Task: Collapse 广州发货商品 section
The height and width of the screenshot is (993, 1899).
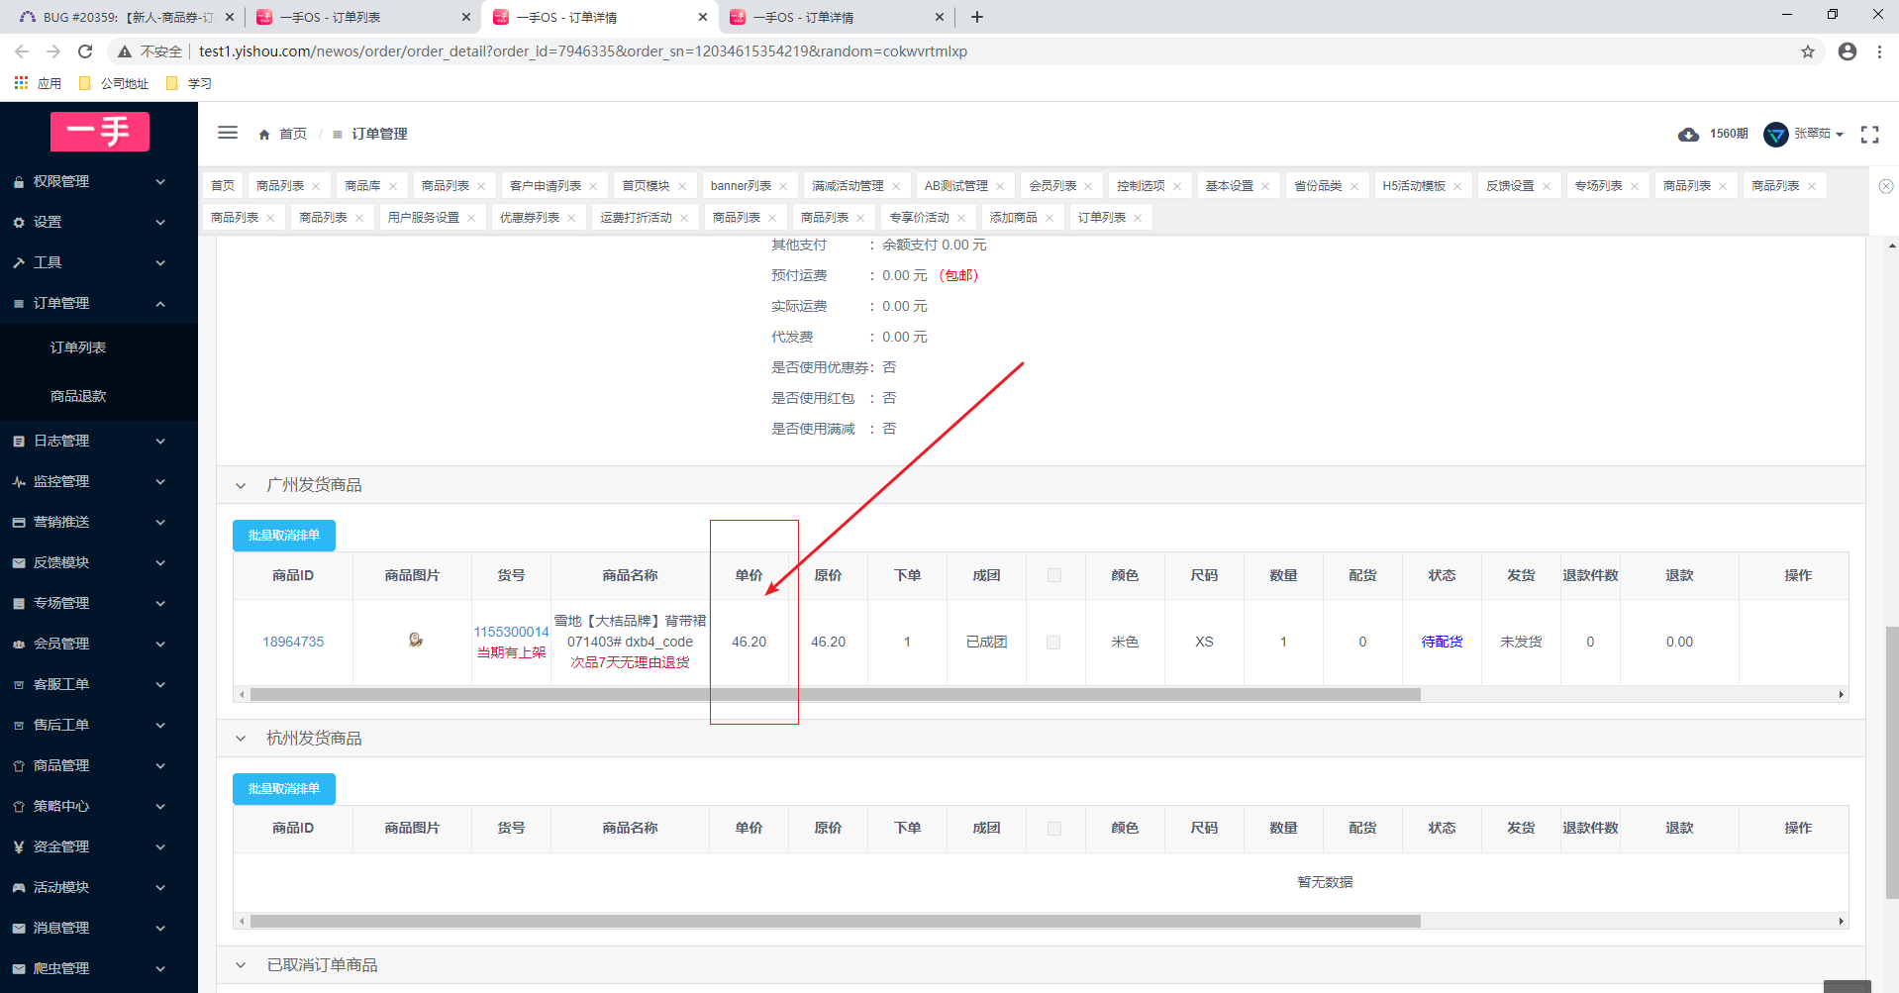Action: [241, 486]
